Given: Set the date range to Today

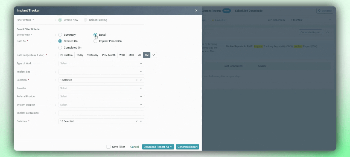Looking at the screenshot, I should (80, 55).
